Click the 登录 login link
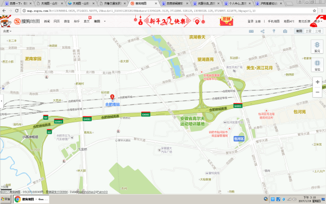Viewport: 326px width, 204px height. [x=250, y=21]
